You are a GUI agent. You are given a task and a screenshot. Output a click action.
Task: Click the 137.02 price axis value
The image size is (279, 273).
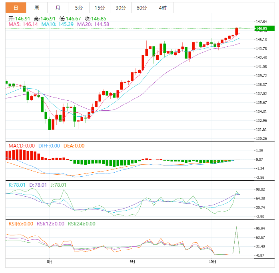(261, 94)
